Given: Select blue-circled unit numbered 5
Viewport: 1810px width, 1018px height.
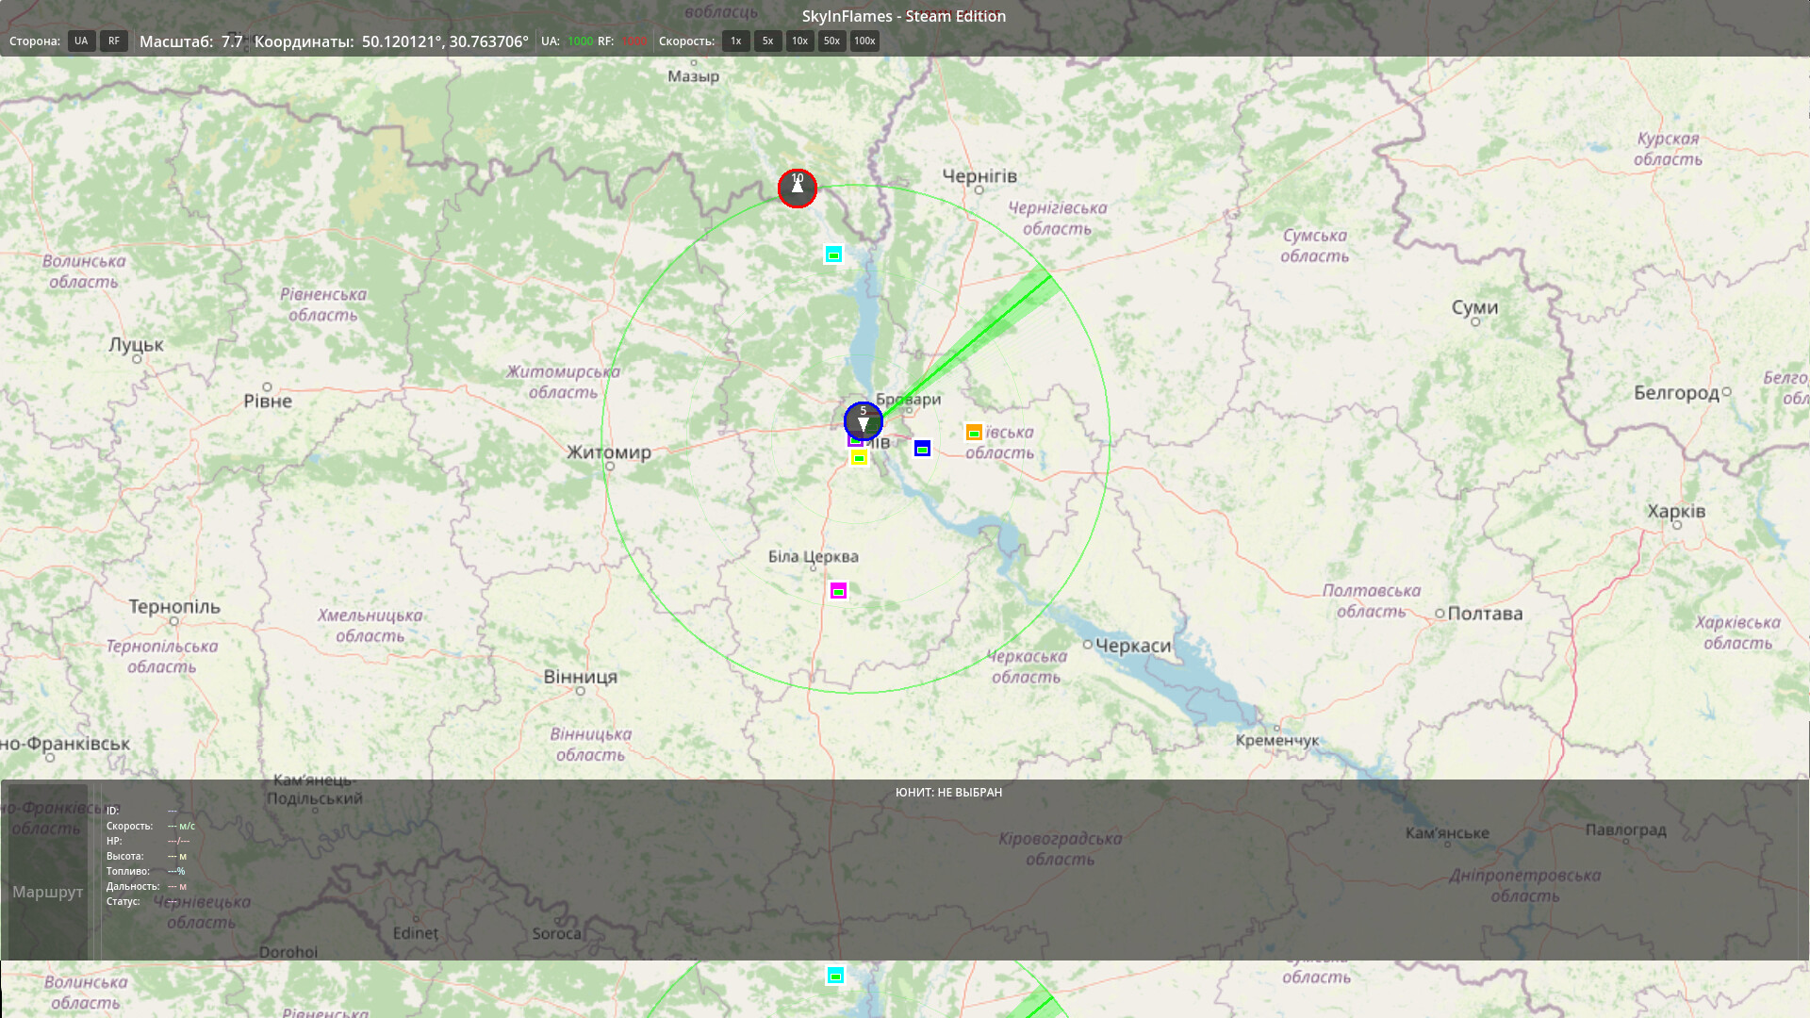Looking at the screenshot, I should coord(863,420).
